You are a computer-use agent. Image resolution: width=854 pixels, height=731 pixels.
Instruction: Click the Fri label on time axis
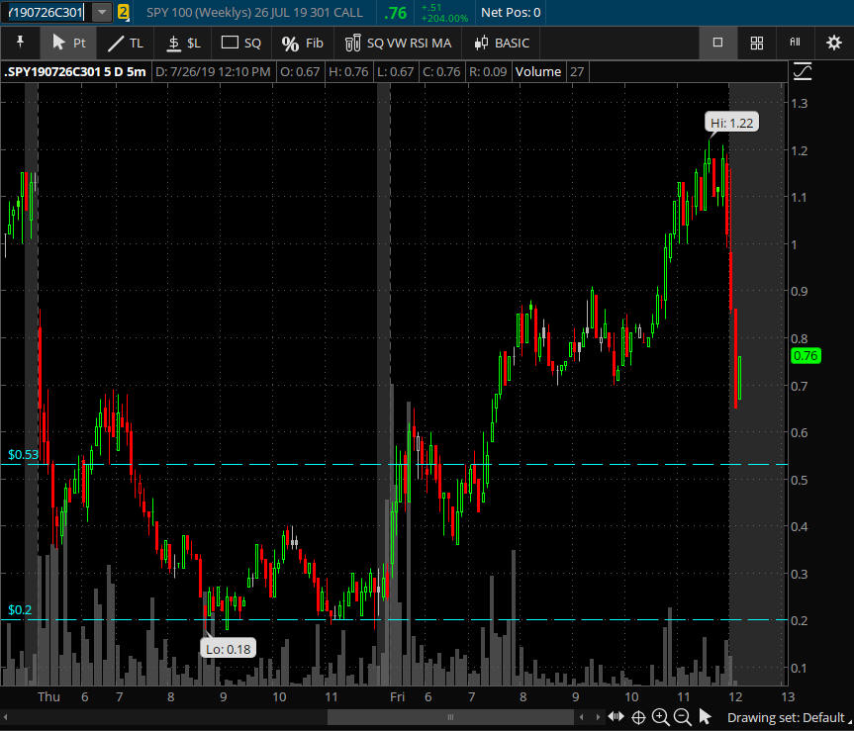397,696
